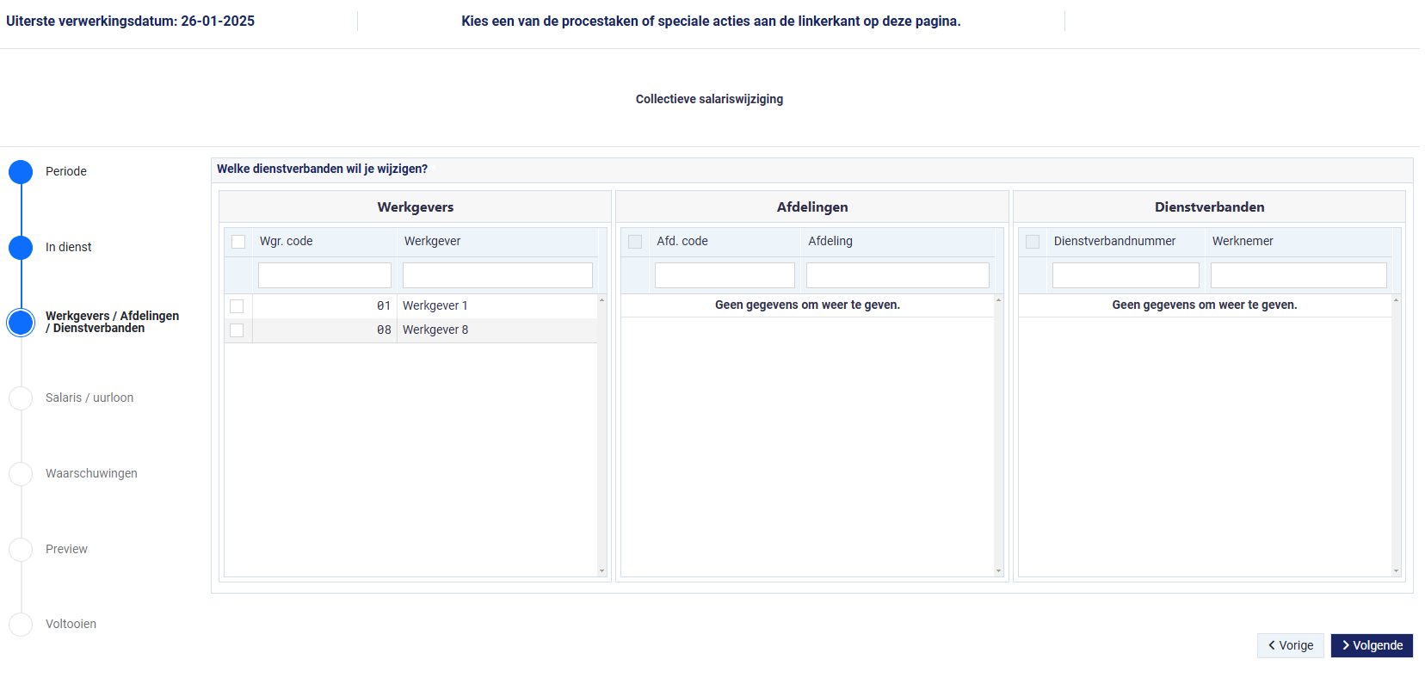Click the Dienstverbanden list scroll-down arrow
This screenshot has height=684, width=1425.
(x=1396, y=570)
